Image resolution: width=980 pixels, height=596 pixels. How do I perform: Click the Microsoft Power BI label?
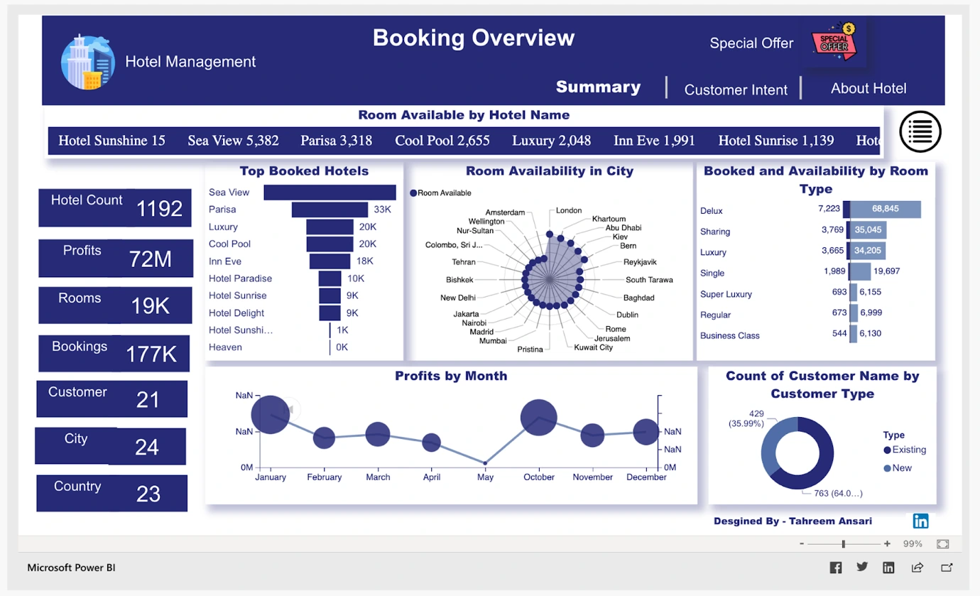tap(71, 567)
